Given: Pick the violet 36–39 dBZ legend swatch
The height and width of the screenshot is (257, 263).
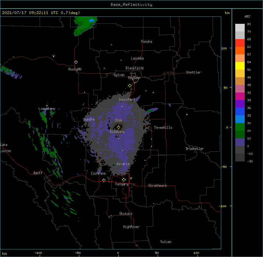Looking at the screenshot, I should click(x=240, y=104).
